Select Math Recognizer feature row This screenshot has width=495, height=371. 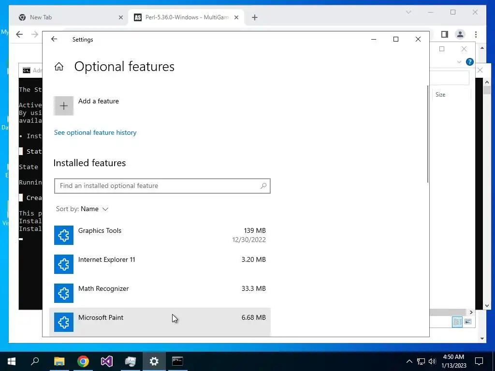tap(160, 293)
